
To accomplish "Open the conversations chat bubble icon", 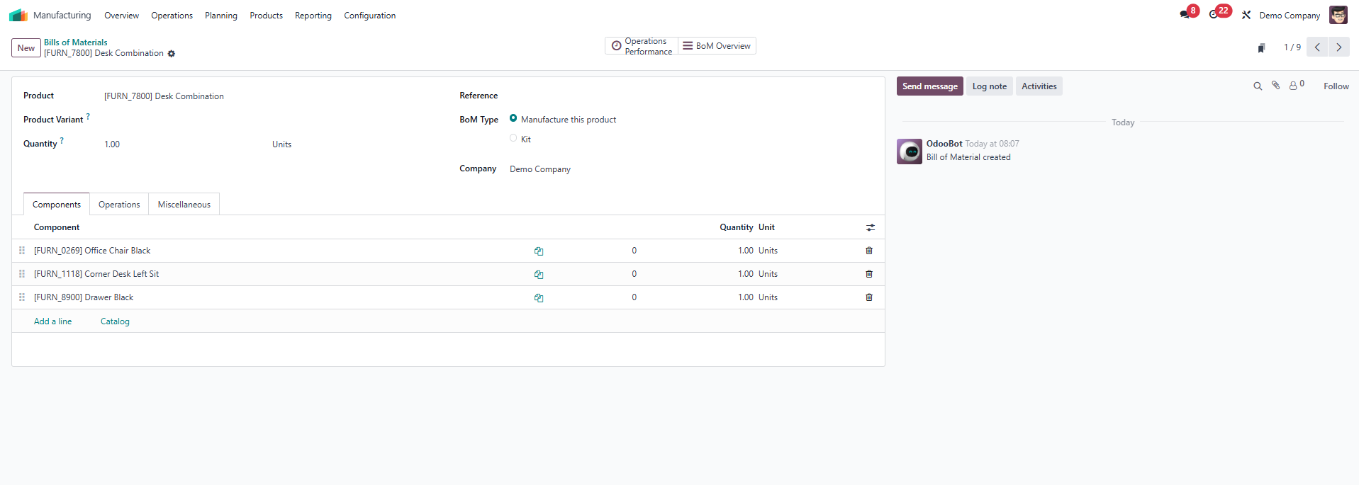I will coord(1185,15).
